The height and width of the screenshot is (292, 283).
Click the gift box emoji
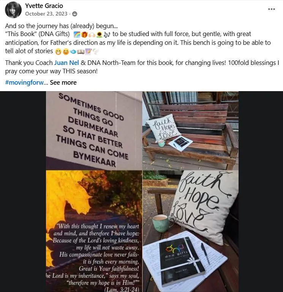[x=84, y=35]
